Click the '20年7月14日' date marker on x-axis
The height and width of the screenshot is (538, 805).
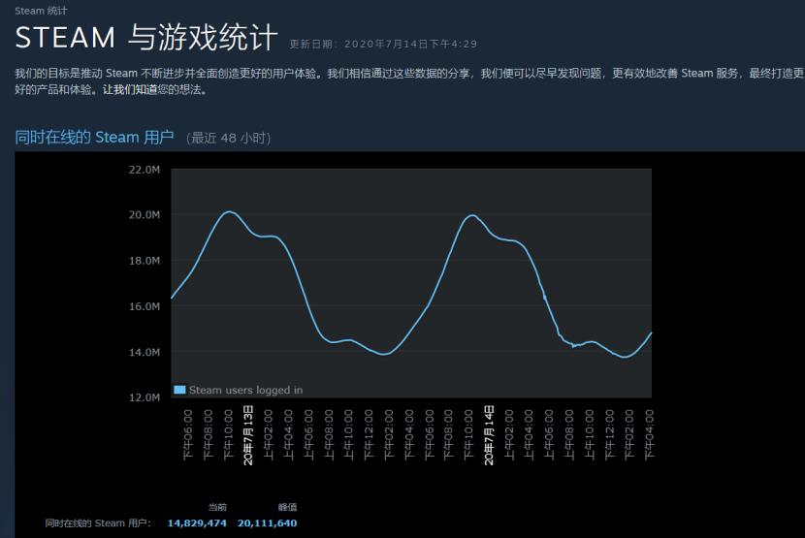[x=489, y=435]
